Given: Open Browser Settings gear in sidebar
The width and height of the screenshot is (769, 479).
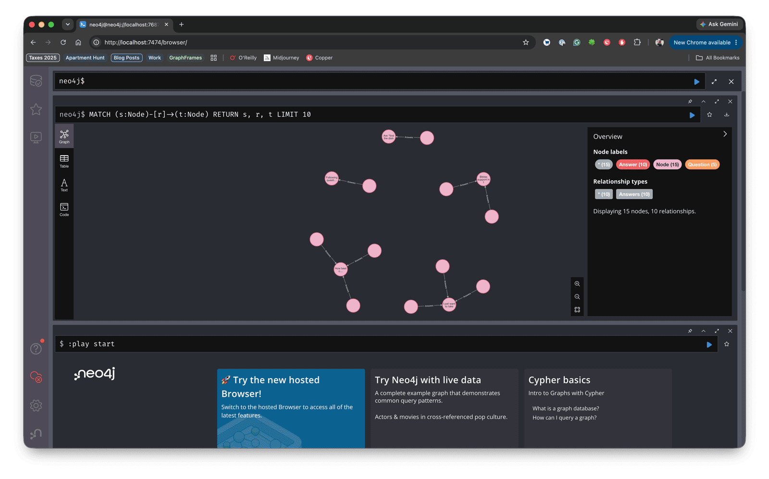Looking at the screenshot, I should 36,405.
